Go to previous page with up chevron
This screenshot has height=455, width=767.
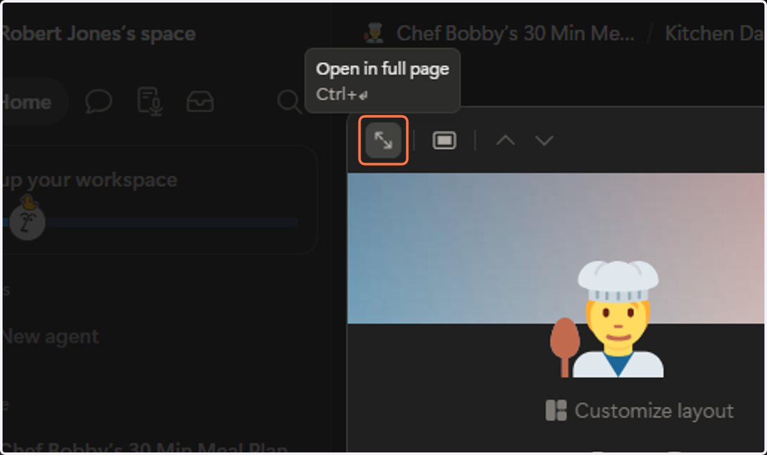pyautogui.click(x=506, y=140)
